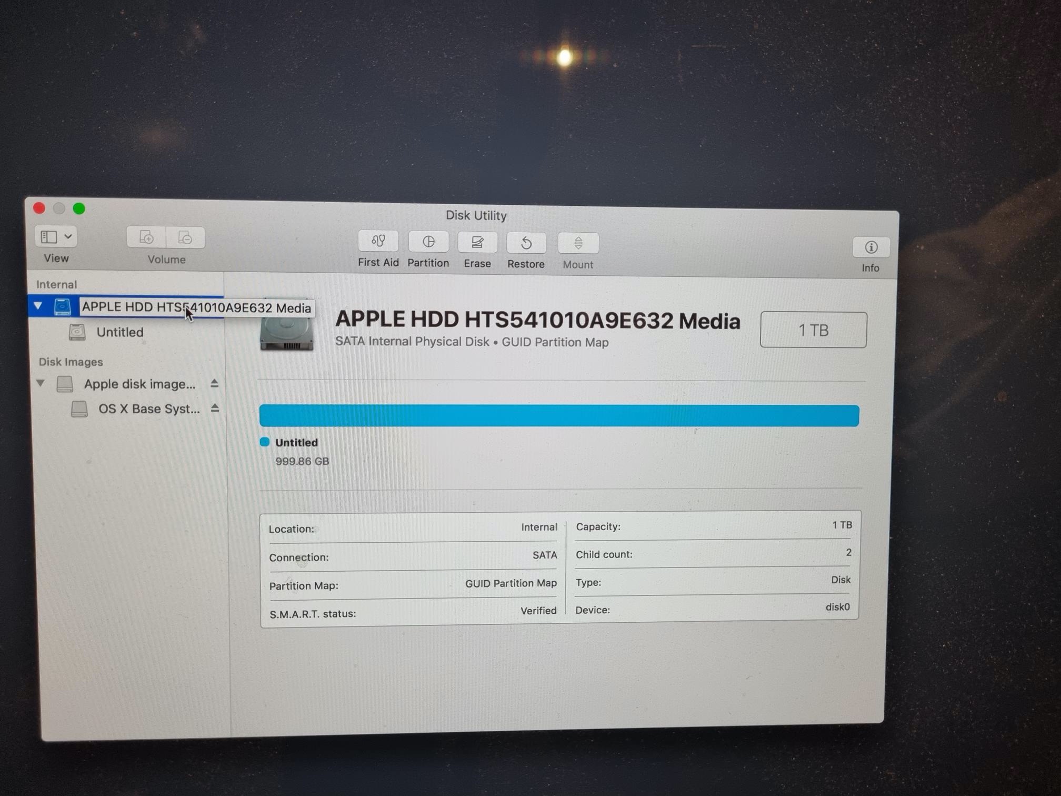Click the blue Untitled legend dot
Image resolution: width=1061 pixels, height=796 pixels.
pyautogui.click(x=265, y=442)
